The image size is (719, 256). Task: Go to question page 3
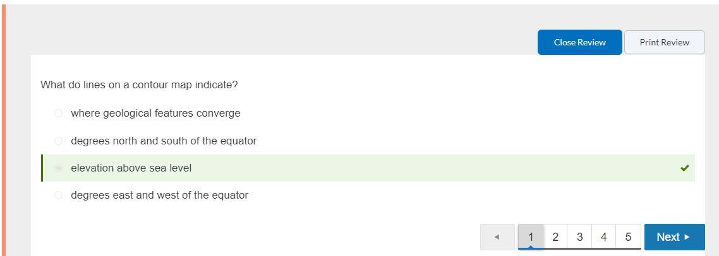tap(579, 237)
